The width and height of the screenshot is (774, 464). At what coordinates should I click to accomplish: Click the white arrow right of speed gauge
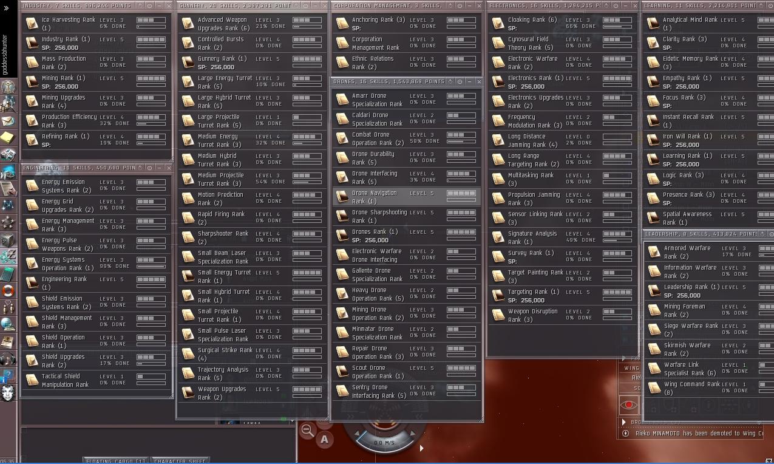click(x=421, y=448)
